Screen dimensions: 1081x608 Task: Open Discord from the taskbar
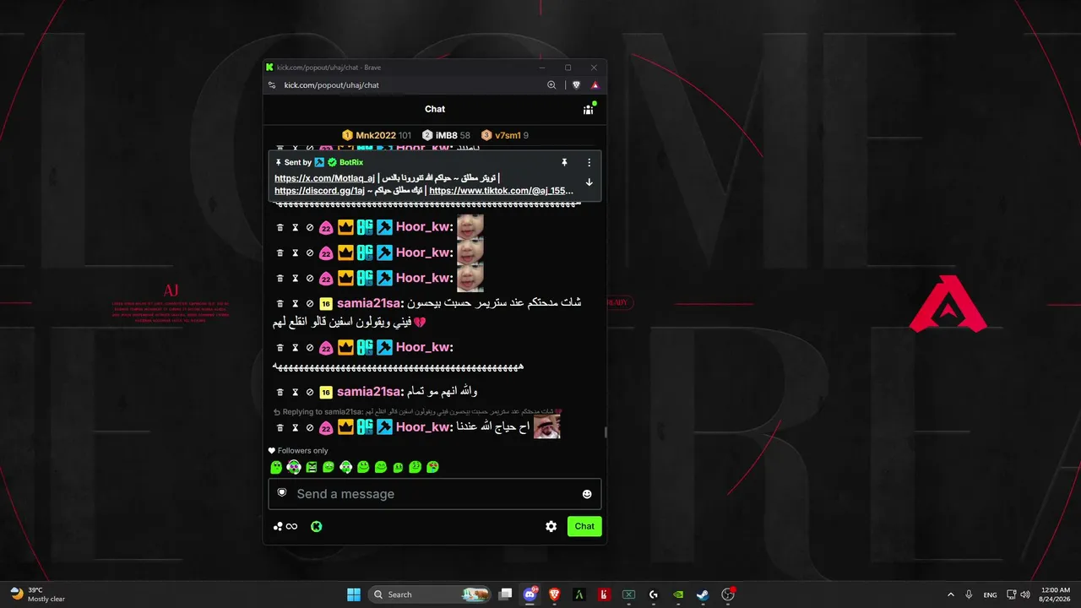530,594
